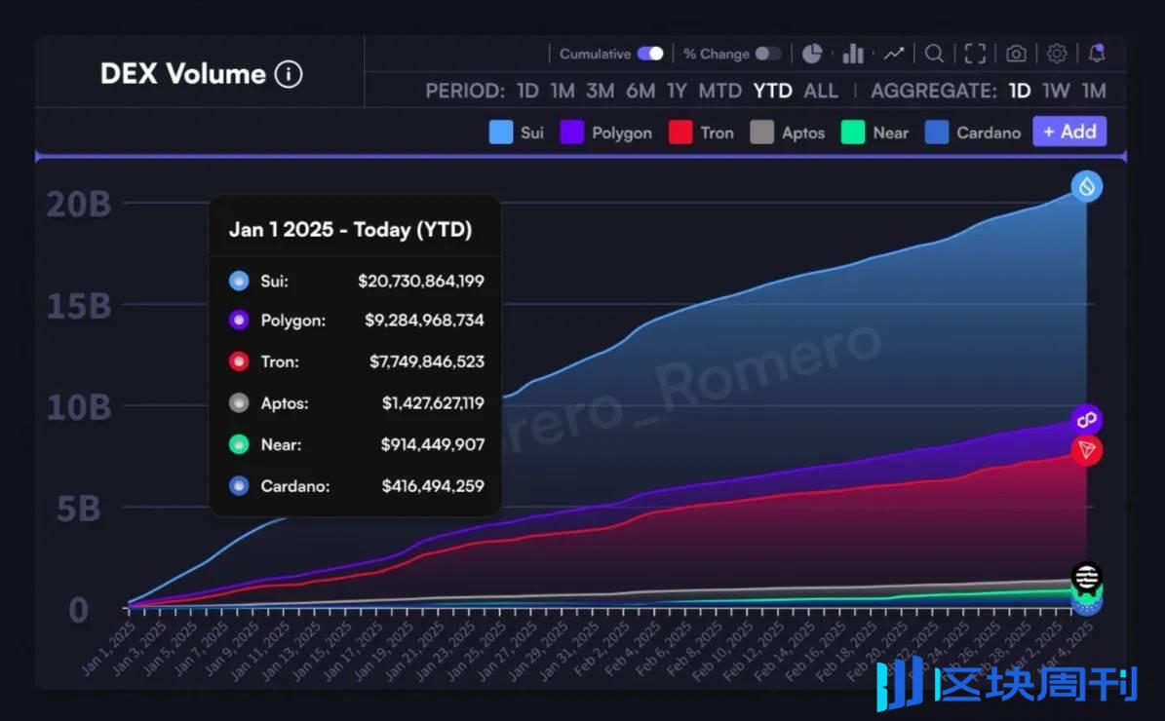This screenshot has height=721, width=1165.
Task: Click the Cardano legend color swatch
Action: pos(936,133)
